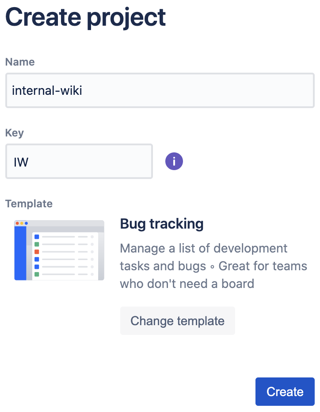Click the purple info icon beside Key

coord(174,161)
